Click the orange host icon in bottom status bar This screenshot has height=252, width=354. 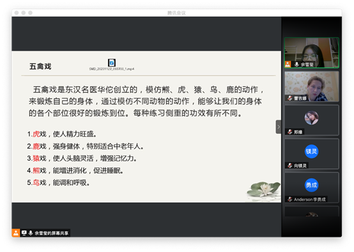[16, 233]
